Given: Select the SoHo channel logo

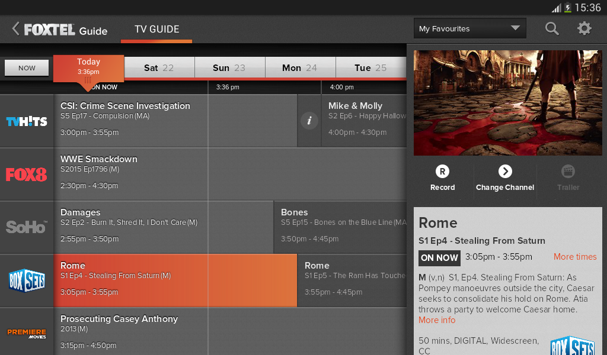Looking at the screenshot, I should click(x=27, y=227).
